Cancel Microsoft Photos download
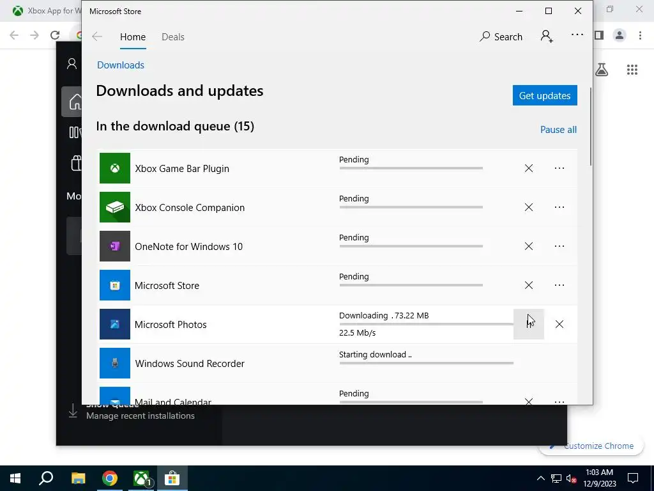Image resolution: width=654 pixels, height=491 pixels. coord(559,324)
